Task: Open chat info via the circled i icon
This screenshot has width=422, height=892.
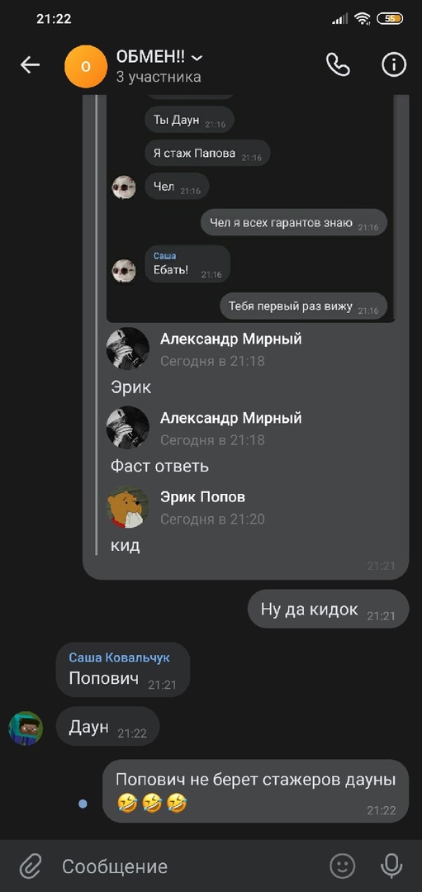Action: (x=394, y=65)
